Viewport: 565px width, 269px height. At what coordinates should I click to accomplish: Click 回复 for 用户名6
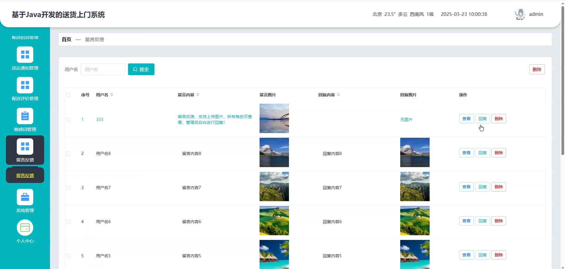click(483, 221)
